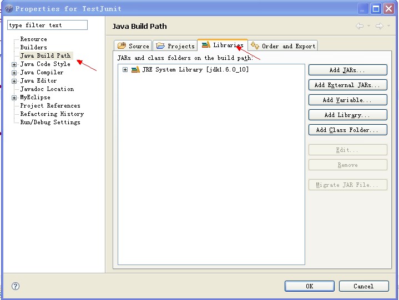Select Java Editor tree item
The width and height of the screenshot is (399, 300).
[x=38, y=80]
